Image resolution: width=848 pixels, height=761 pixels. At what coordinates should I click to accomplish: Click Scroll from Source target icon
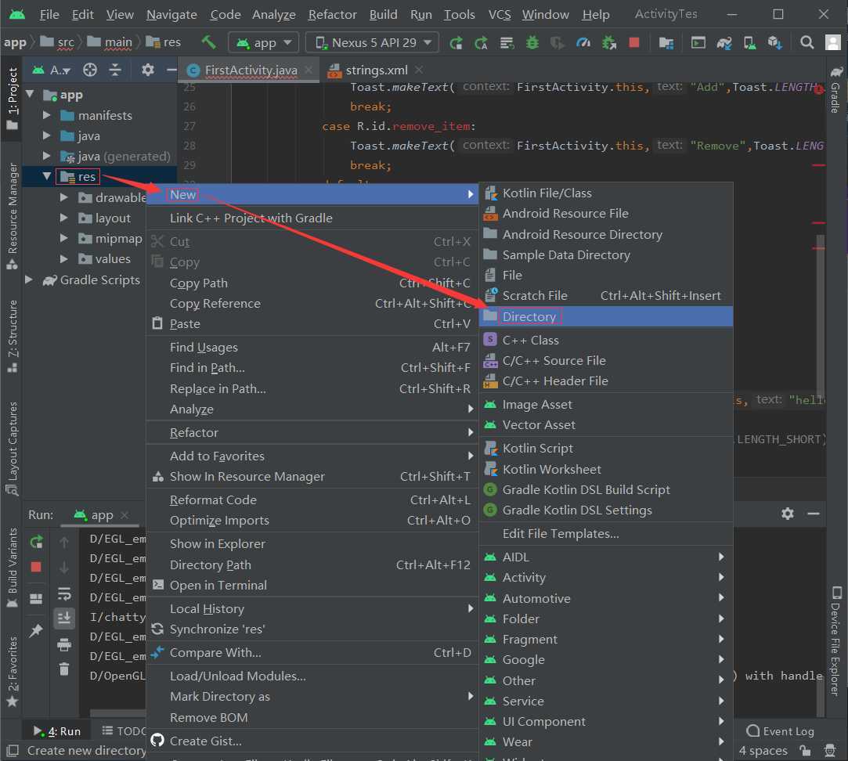pos(90,70)
